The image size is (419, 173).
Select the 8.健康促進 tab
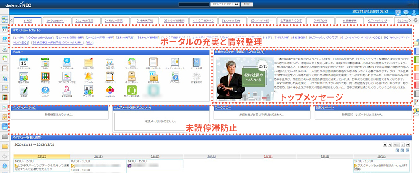tap(349, 21)
